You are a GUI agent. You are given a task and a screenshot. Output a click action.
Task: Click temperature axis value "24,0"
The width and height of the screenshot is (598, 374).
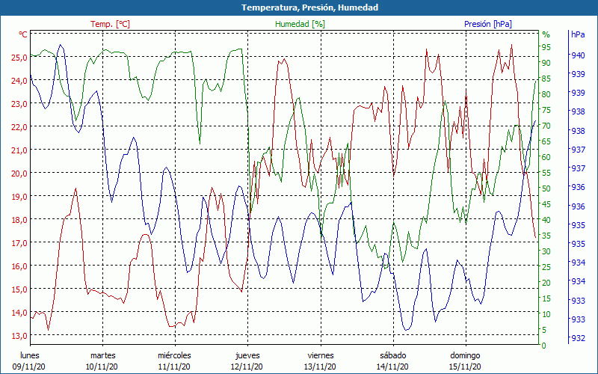click(x=19, y=81)
